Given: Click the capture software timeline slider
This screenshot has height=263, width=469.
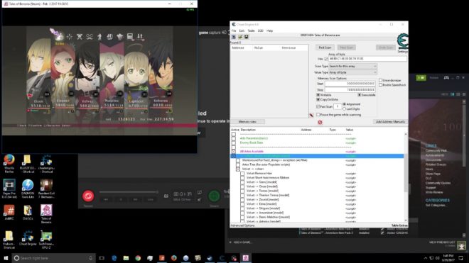Looking at the screenshot, I should (x=129, y=192).
